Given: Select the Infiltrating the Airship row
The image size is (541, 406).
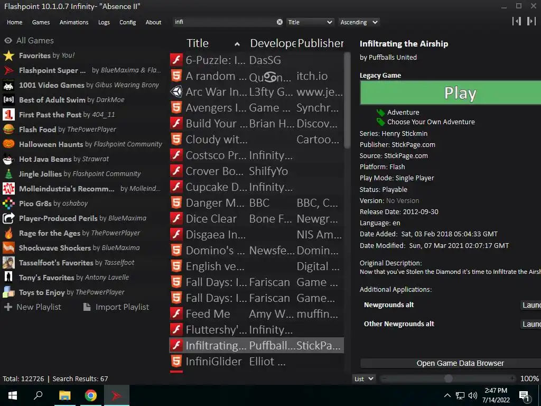Looking at the screenshot, I should tap(256, 346).
